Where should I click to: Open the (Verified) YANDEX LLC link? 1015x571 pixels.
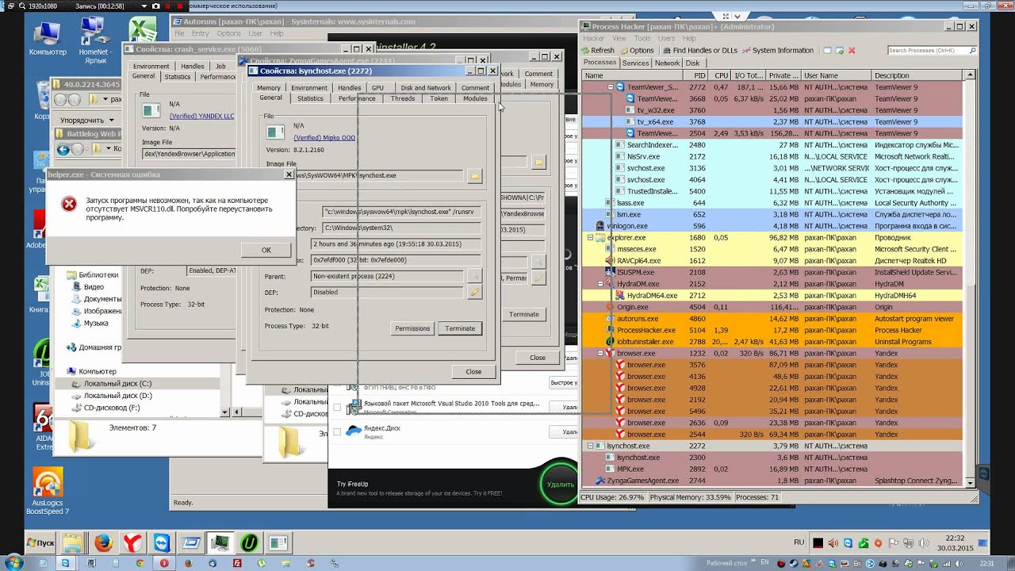[x=201, y=116]
